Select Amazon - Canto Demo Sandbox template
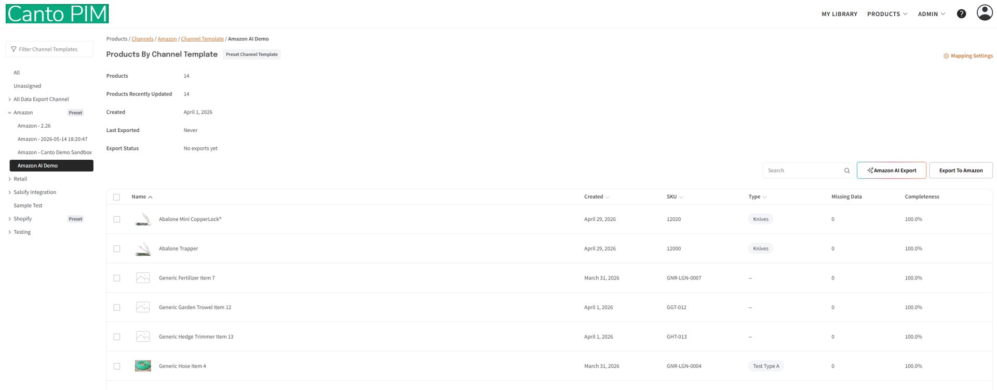This screenshot has width=997, height=390. (x=55, y=152)
